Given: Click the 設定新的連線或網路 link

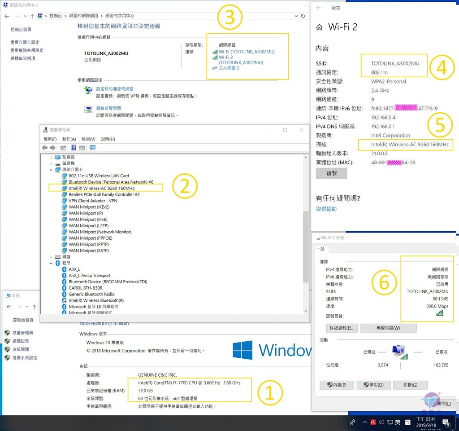Looking at the screenshot, I should (115, 89).
